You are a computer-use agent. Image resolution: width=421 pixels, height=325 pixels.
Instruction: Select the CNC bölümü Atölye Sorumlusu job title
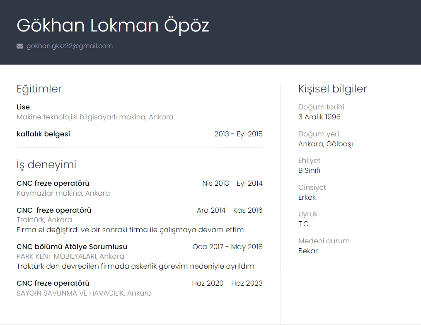72,247
